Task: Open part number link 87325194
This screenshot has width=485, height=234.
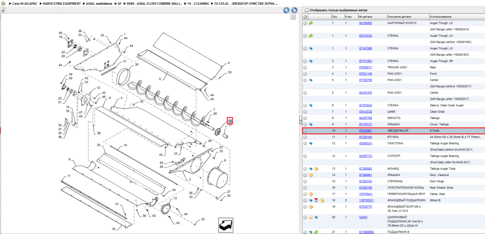Action: point(365,137)
